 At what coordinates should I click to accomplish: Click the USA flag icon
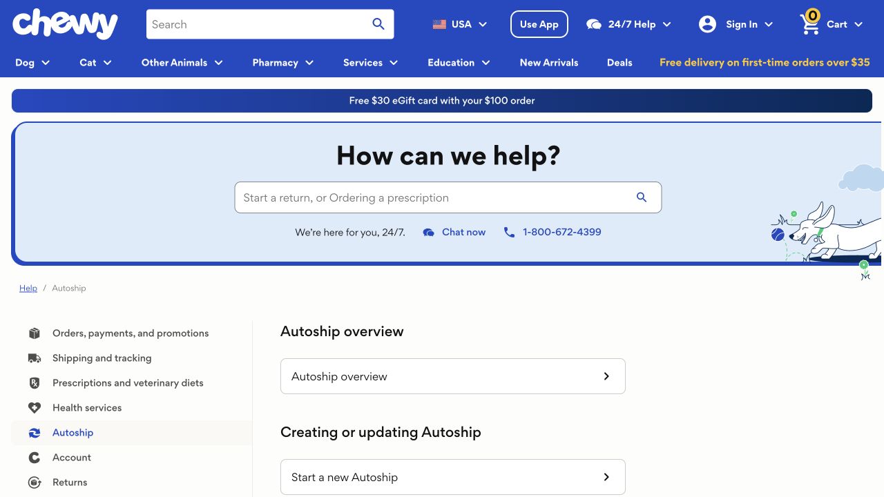click(x=439, y=24)
